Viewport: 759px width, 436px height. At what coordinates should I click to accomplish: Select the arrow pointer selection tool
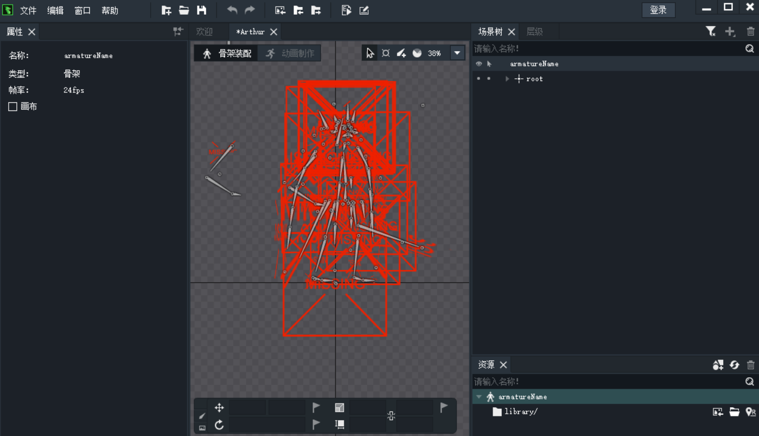[370, 53]
